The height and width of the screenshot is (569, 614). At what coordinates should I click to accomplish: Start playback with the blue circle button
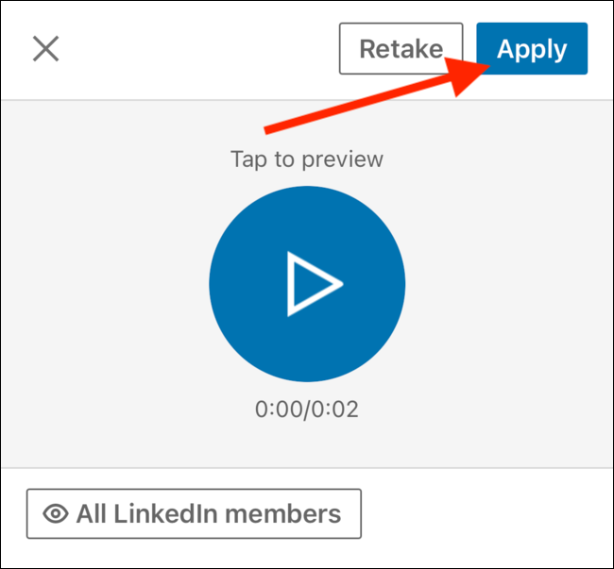click(307, 283)
